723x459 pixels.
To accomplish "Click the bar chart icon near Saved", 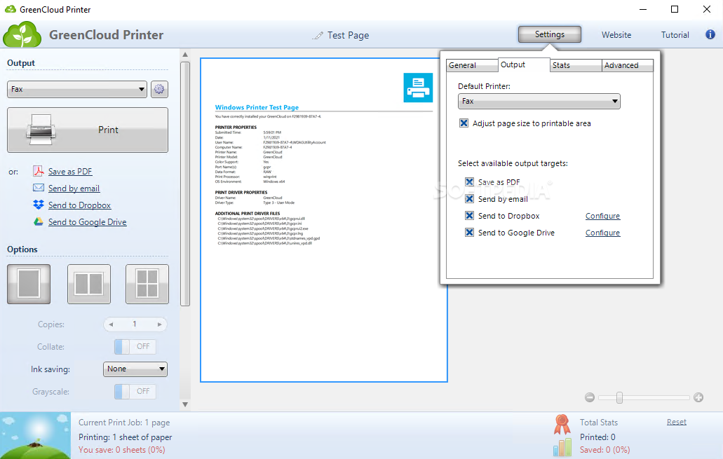I will [x=562, y=447].
